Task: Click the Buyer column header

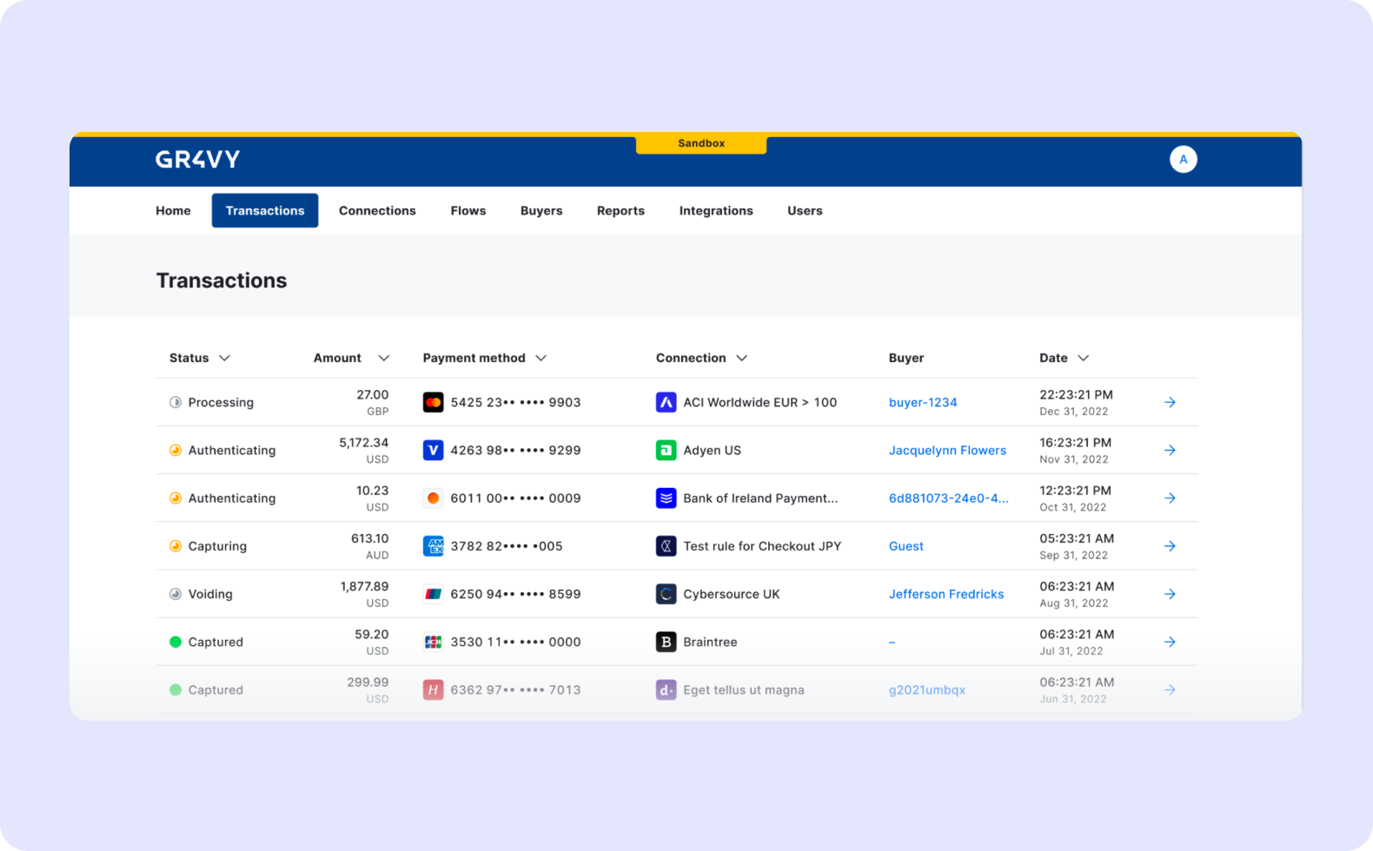Action: 905,358
